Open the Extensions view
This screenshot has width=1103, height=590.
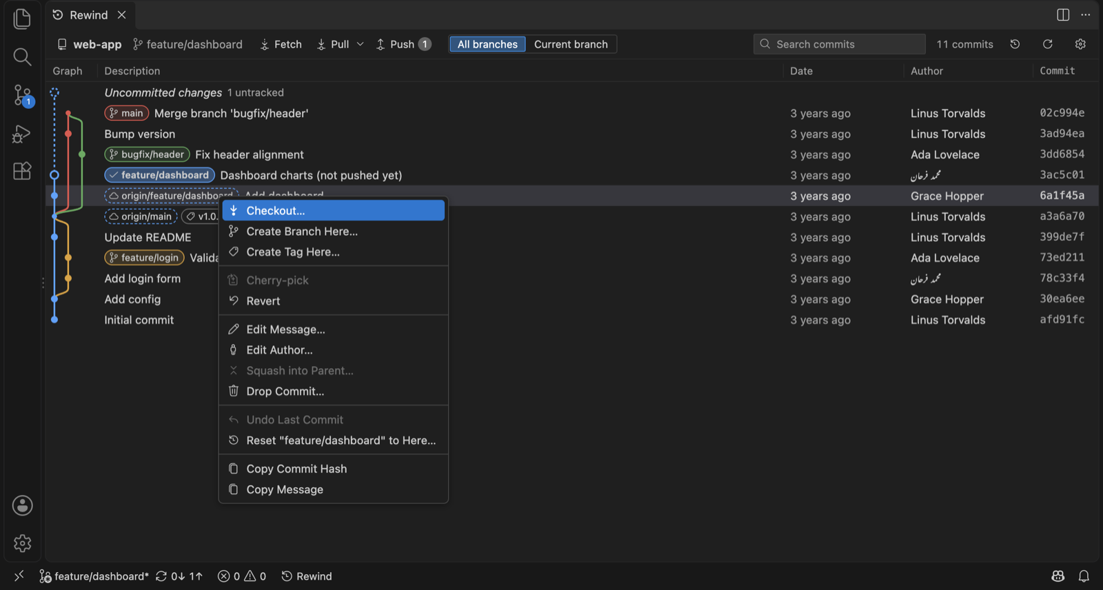(x=22, y=171)
